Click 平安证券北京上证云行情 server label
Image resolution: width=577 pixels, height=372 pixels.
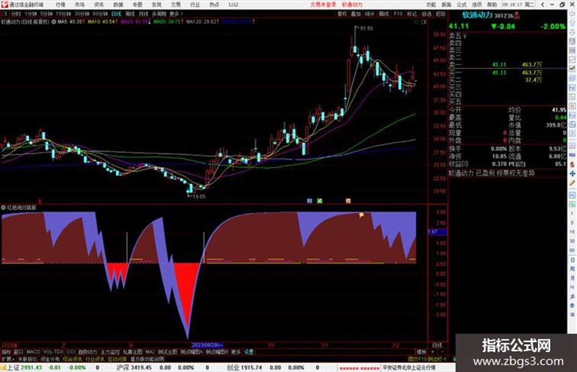pos(409,368)
